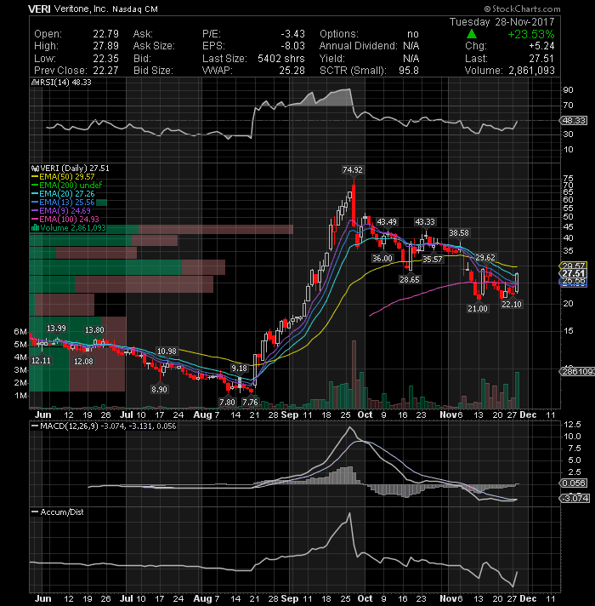Image resolution: width=595 pixels, height=606 pixels.
Task: Click the 9.18 price annotation
Action: pos(239,369)
